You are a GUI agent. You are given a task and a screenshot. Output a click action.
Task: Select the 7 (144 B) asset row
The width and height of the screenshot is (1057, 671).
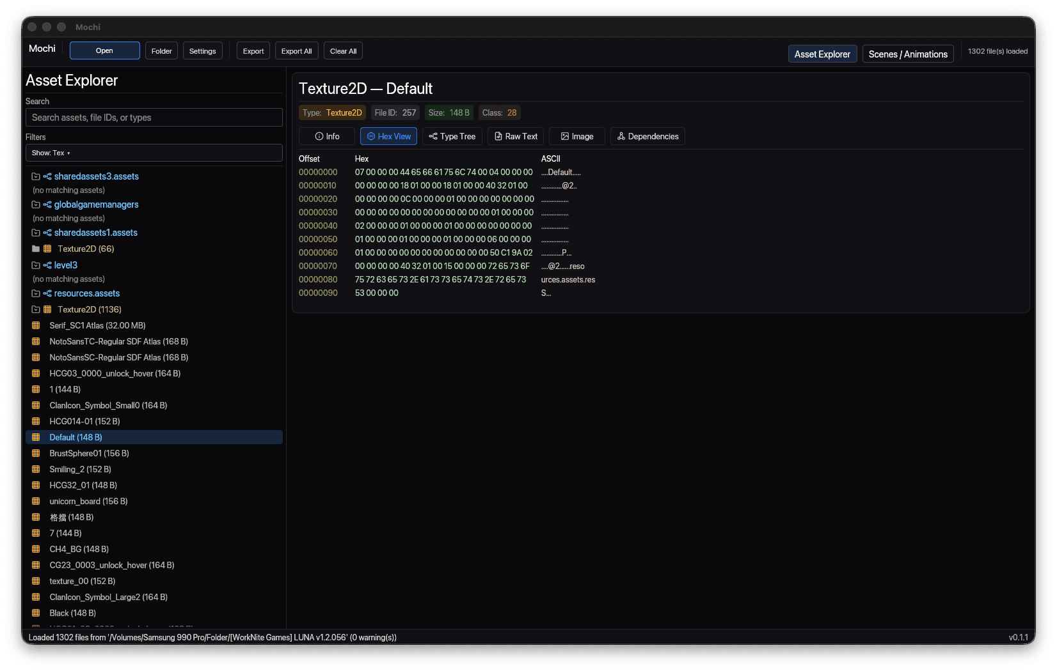pos(154,533)
